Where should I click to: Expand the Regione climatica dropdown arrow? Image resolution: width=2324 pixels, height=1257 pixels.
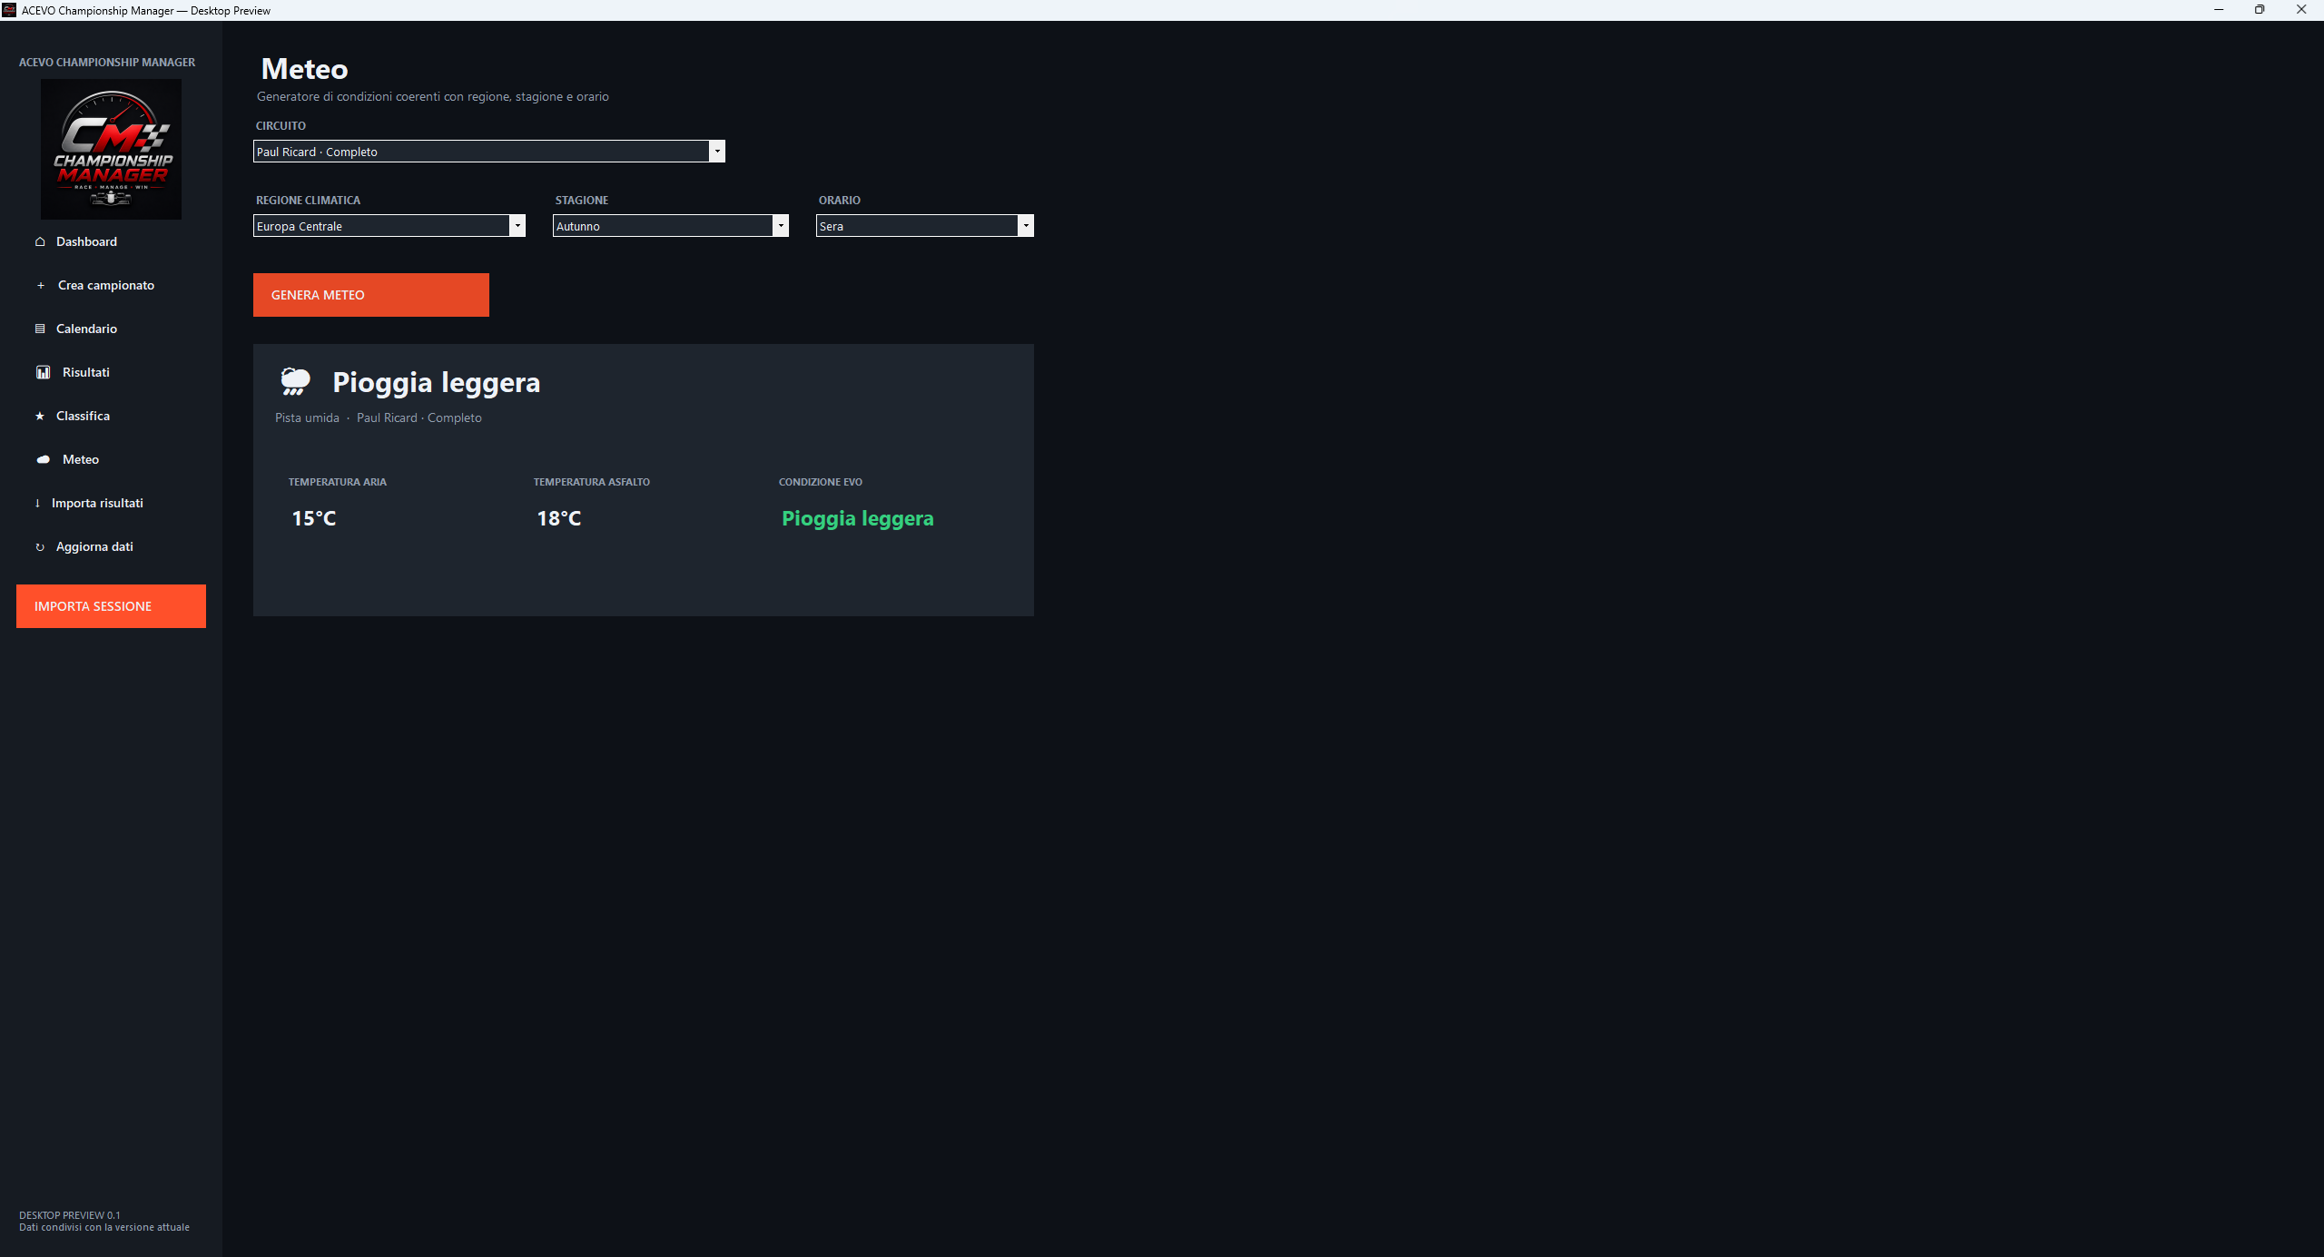(517, 226)
